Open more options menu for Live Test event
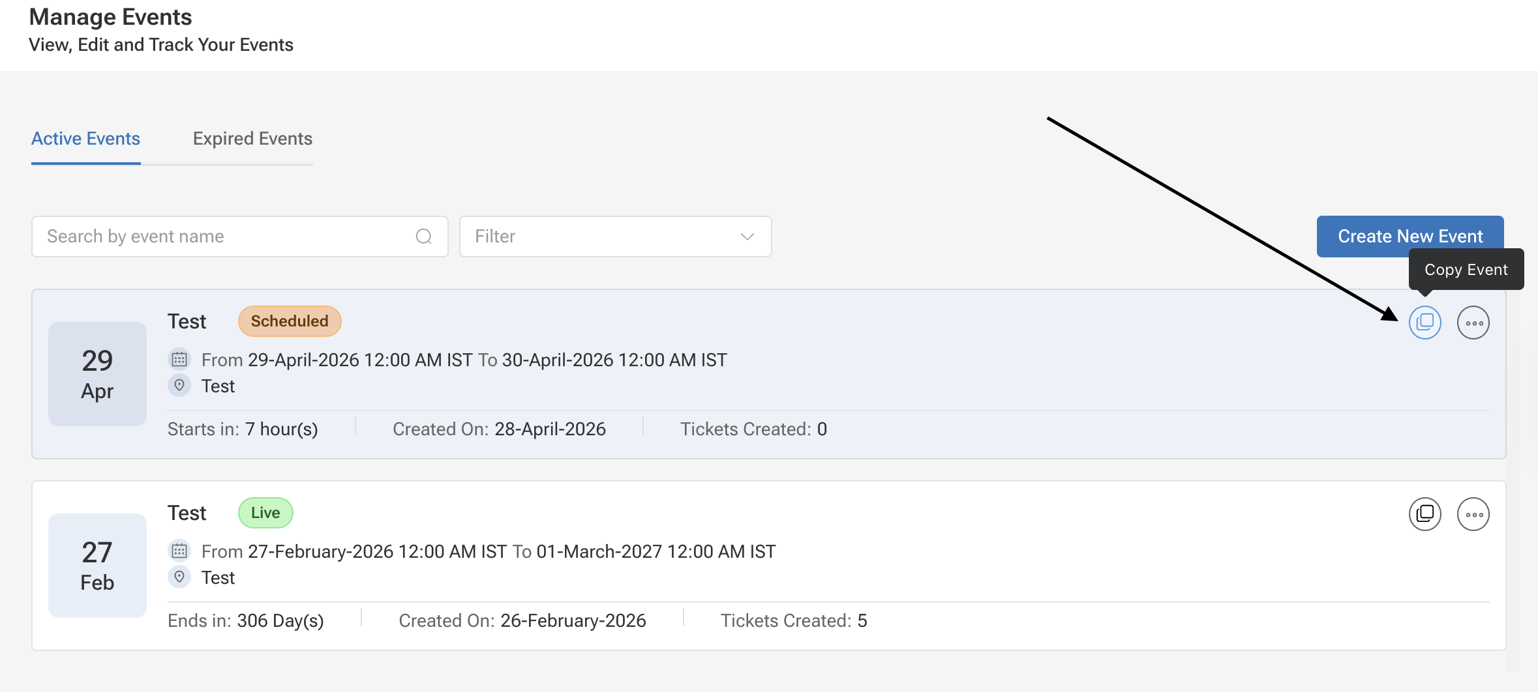Image resolution: width=1538 pixels, height=692 pixels. pyautogui.click(x=1473, y=514)
